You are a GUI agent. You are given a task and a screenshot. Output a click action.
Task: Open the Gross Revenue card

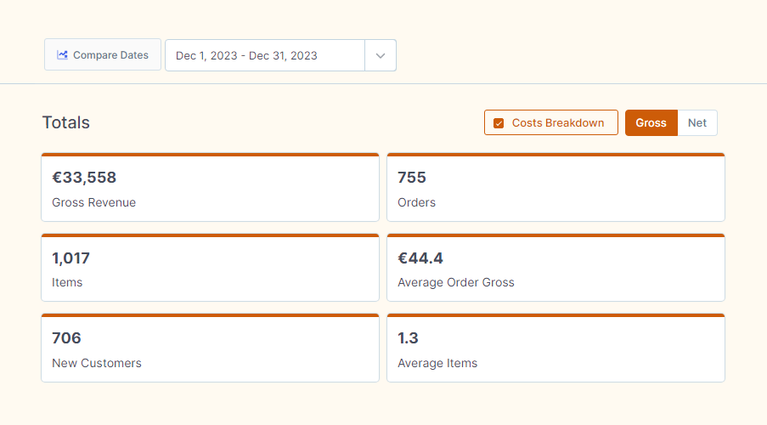211,187
